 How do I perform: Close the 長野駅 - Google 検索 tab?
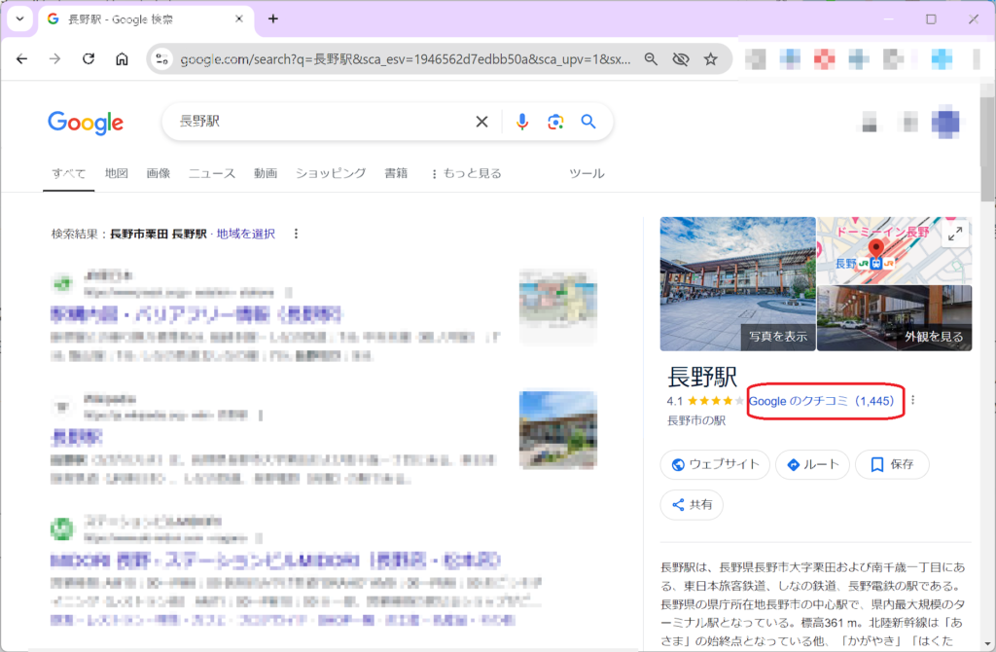coord(239,19)
